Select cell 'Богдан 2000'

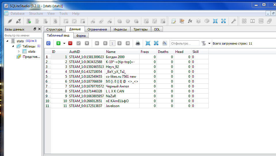[122, 57]
